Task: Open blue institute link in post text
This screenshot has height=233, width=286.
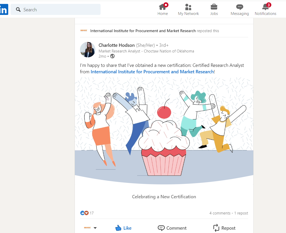Action: (x=152, y=72)
